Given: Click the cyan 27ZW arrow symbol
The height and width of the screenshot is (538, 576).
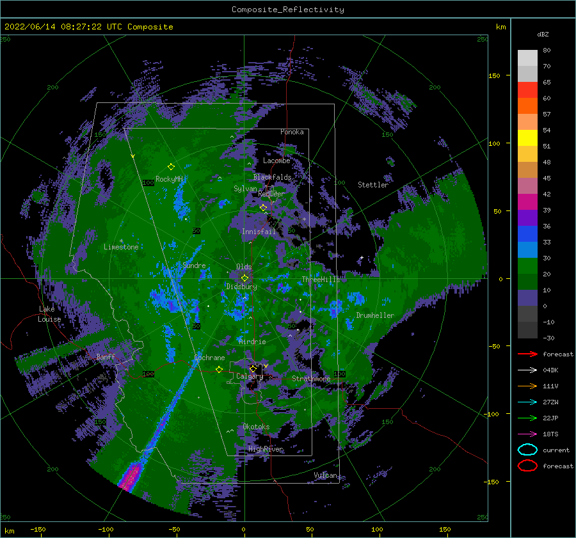Looking at the screenshot, I should coord(527,402).
